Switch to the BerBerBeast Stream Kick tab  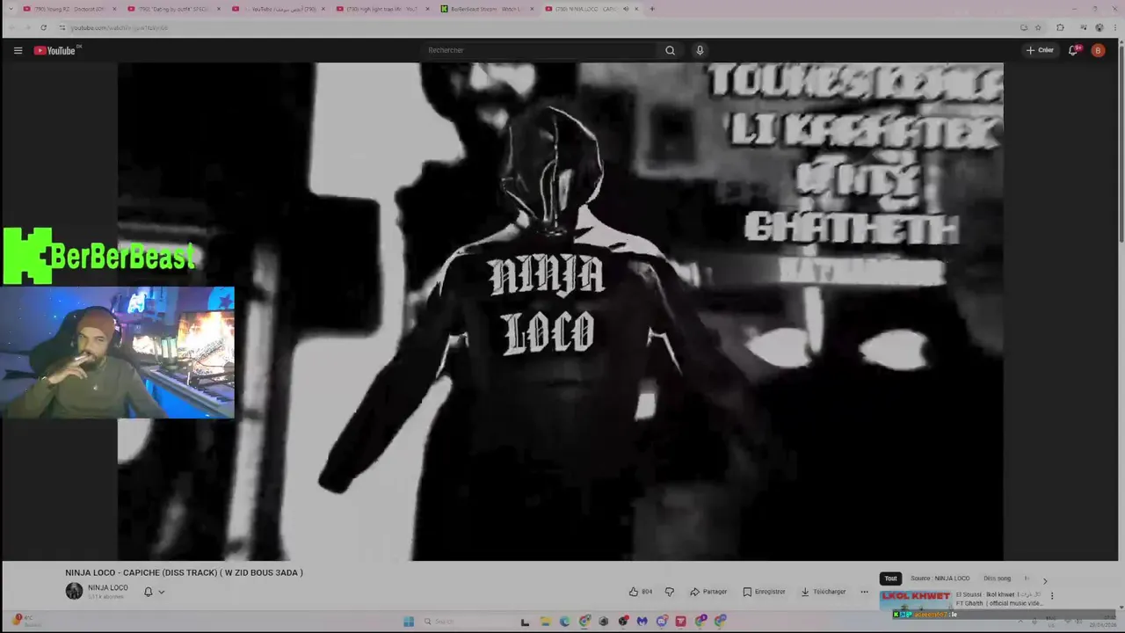coord(486,9)
